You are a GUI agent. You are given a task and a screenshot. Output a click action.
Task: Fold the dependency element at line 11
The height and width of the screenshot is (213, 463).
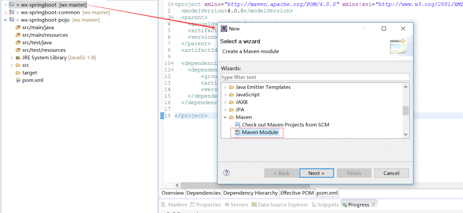pyautogui.click(x=172, y=70)
